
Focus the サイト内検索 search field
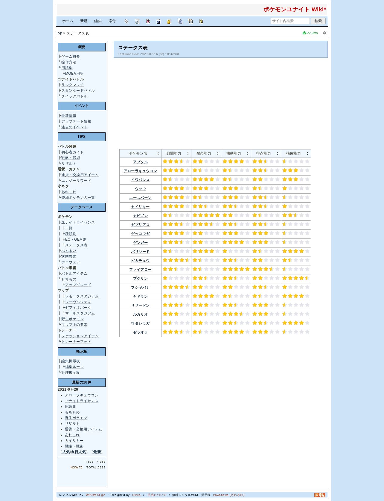pos(290,21)
